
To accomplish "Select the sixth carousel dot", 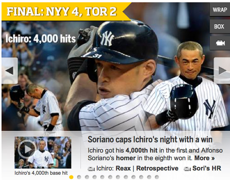I will tap(110, 177).
